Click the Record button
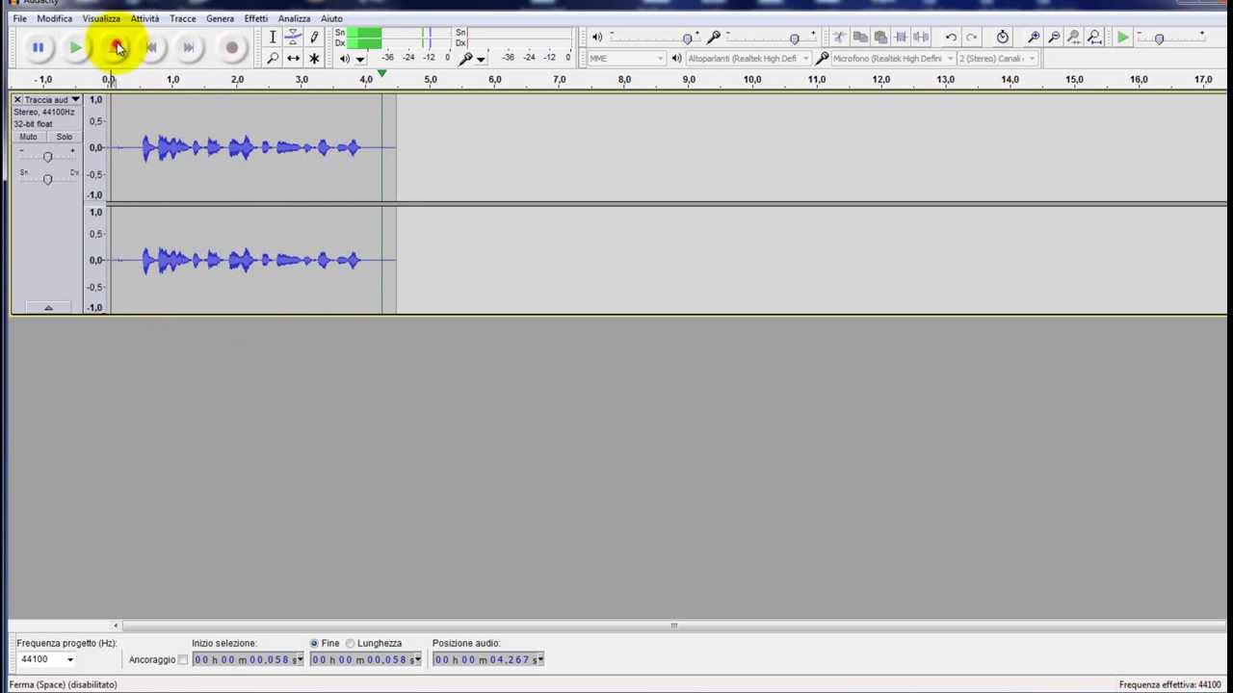 coord(231,47)
